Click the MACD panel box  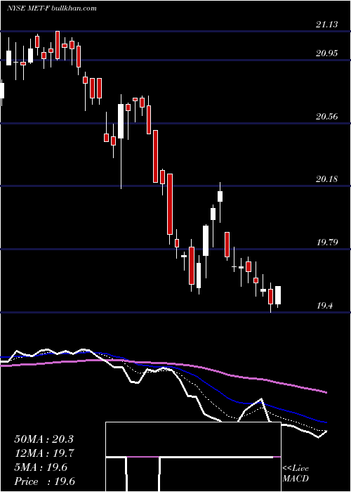click(x=193, y=457)
